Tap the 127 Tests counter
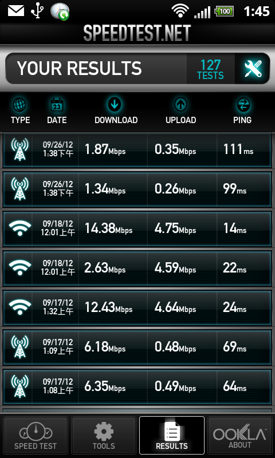 point(210,69)
